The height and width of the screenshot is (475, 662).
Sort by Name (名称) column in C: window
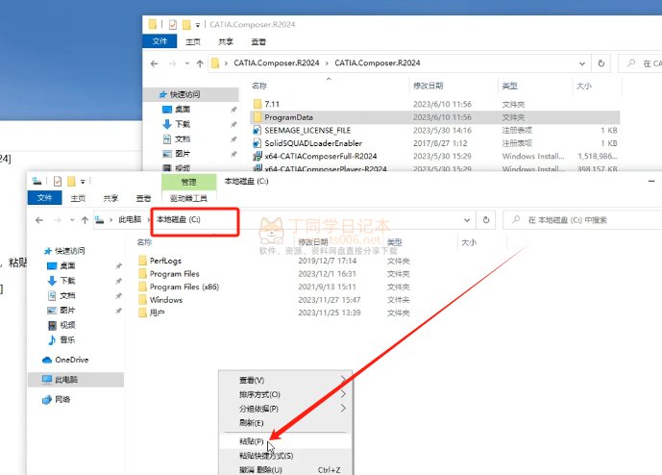pos(144,241)
